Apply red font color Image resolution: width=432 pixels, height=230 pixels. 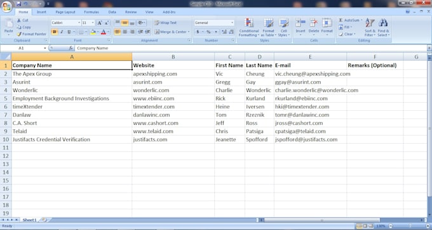point(104,32)
